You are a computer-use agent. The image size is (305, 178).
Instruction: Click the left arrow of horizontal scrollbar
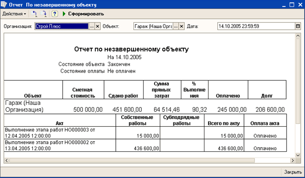[x=7, y=160]
